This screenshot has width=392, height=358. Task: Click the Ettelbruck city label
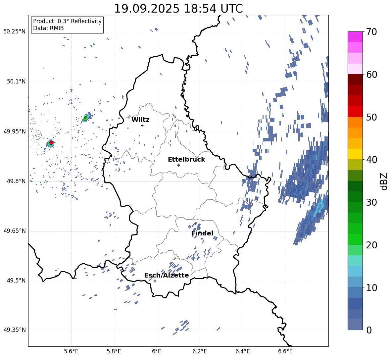[x=186, y=160]
